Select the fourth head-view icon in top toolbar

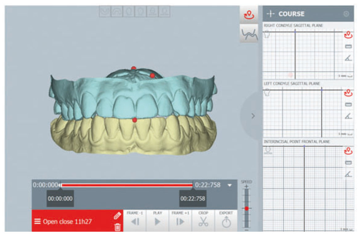[141, 11]
